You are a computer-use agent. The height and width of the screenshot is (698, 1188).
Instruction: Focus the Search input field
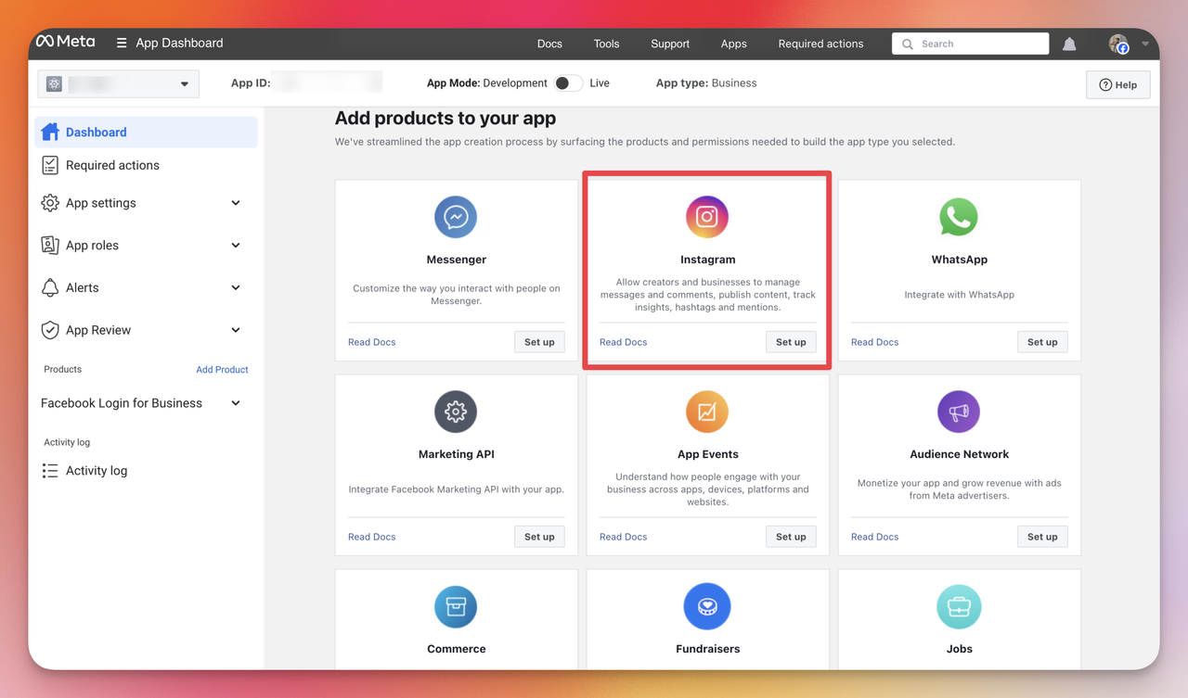[971, 44]
